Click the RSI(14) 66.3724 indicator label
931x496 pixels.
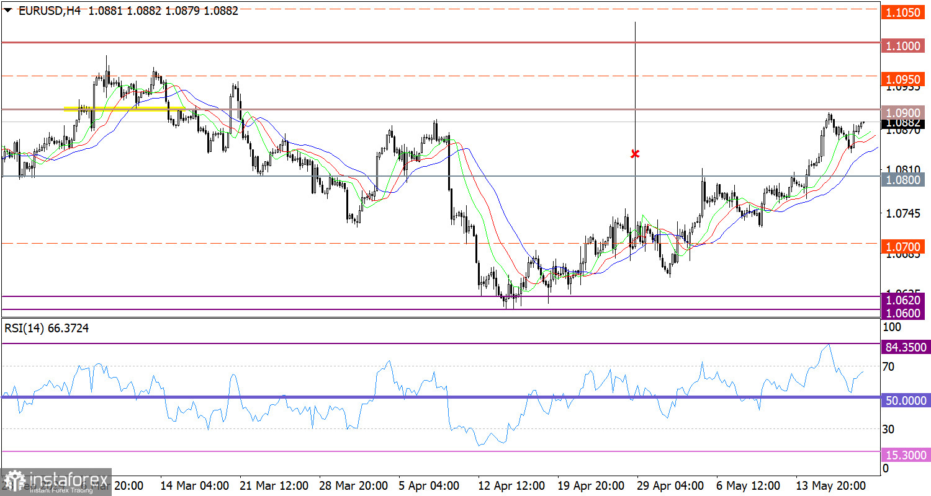pos(47,329)
